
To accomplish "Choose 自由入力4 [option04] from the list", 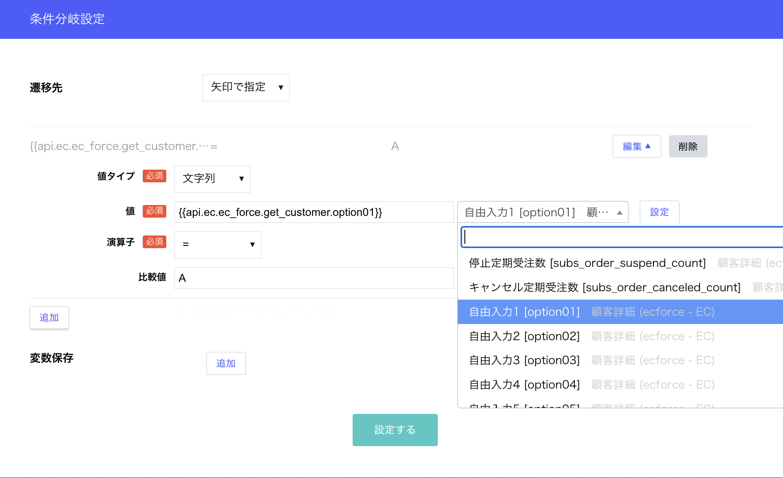I will pyautogui.click(x=620, y=385).
